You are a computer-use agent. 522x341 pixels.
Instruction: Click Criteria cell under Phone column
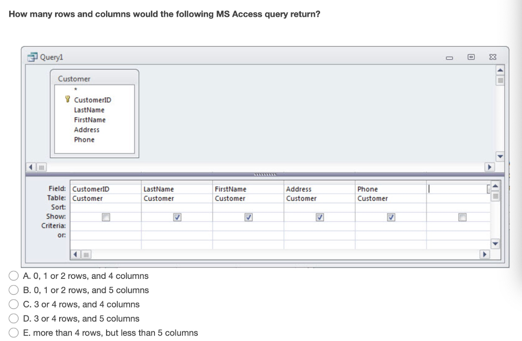tap(391, 226)
